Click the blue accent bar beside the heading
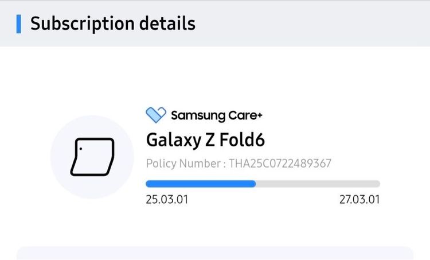The width and height of the screenshot is (430, 260). 19,24
